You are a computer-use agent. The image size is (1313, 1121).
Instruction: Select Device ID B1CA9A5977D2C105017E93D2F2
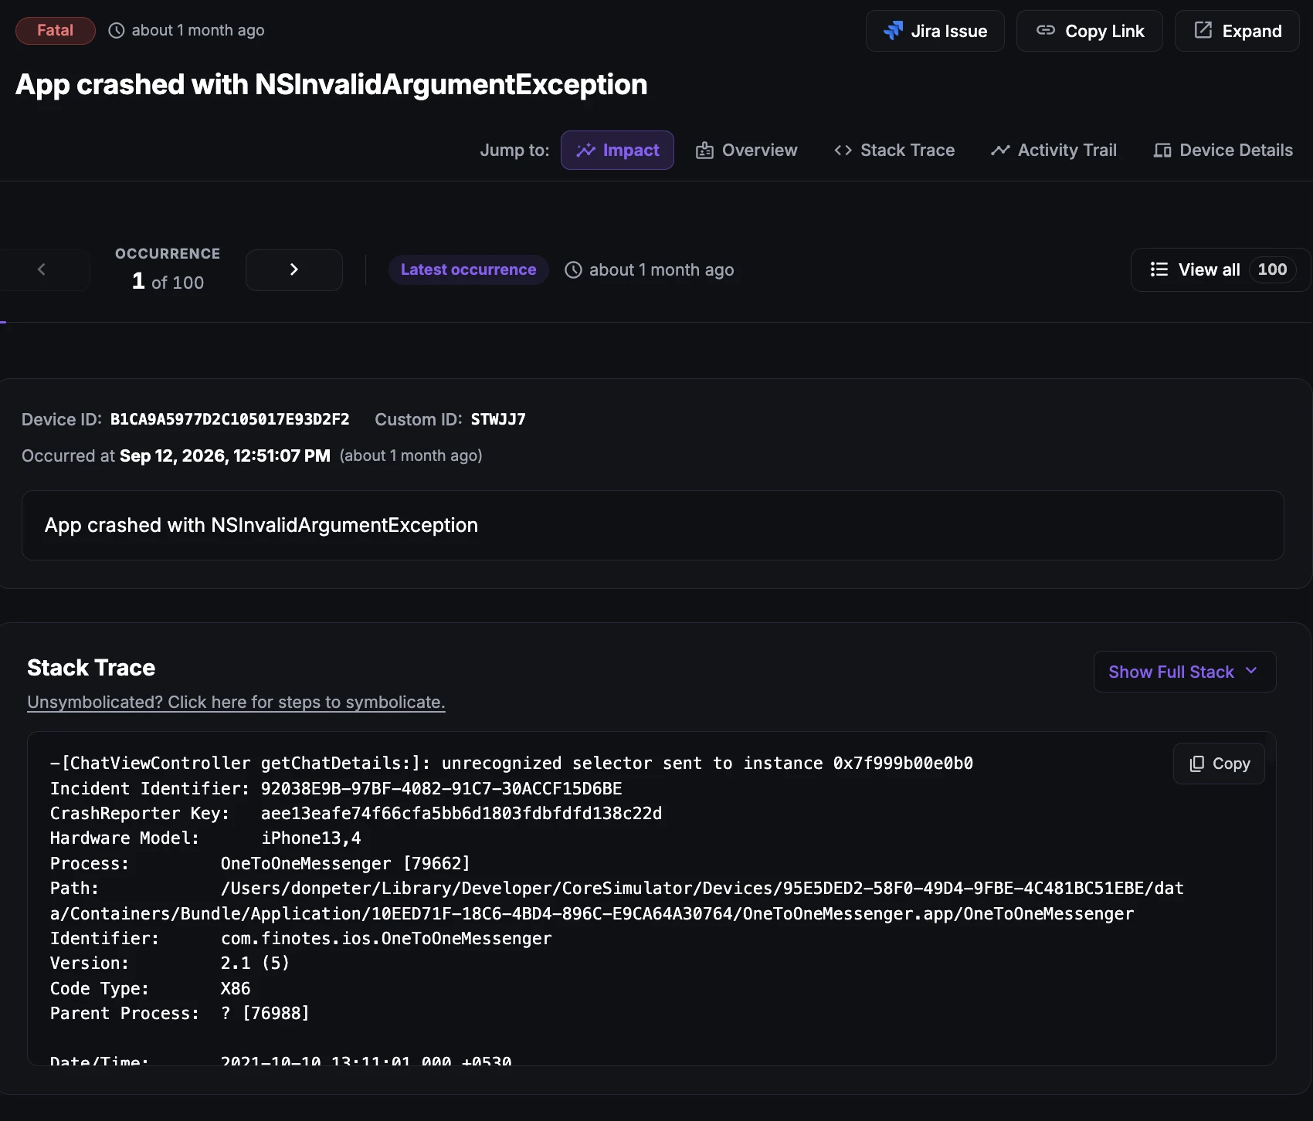[229, 419]
